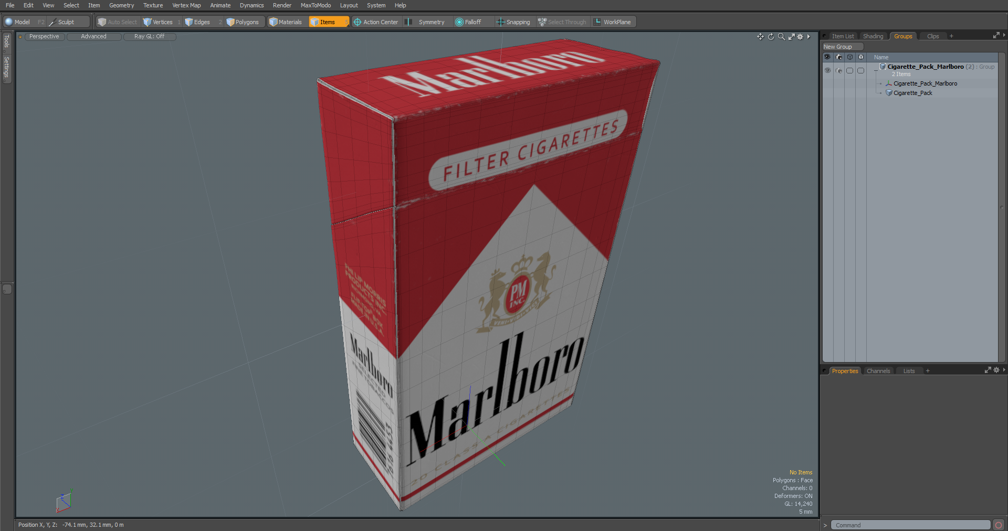Switch to the Item List tab

click(843, 36)
